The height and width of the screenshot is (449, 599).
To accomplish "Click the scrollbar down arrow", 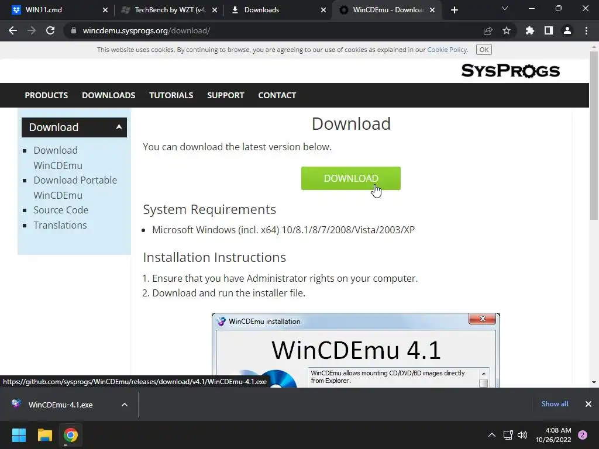I will 594,382.
